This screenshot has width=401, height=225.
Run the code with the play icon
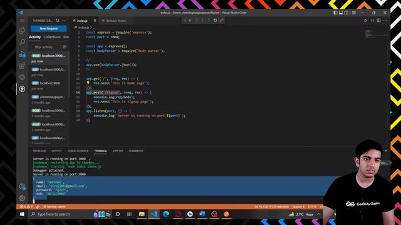(366, 21)
